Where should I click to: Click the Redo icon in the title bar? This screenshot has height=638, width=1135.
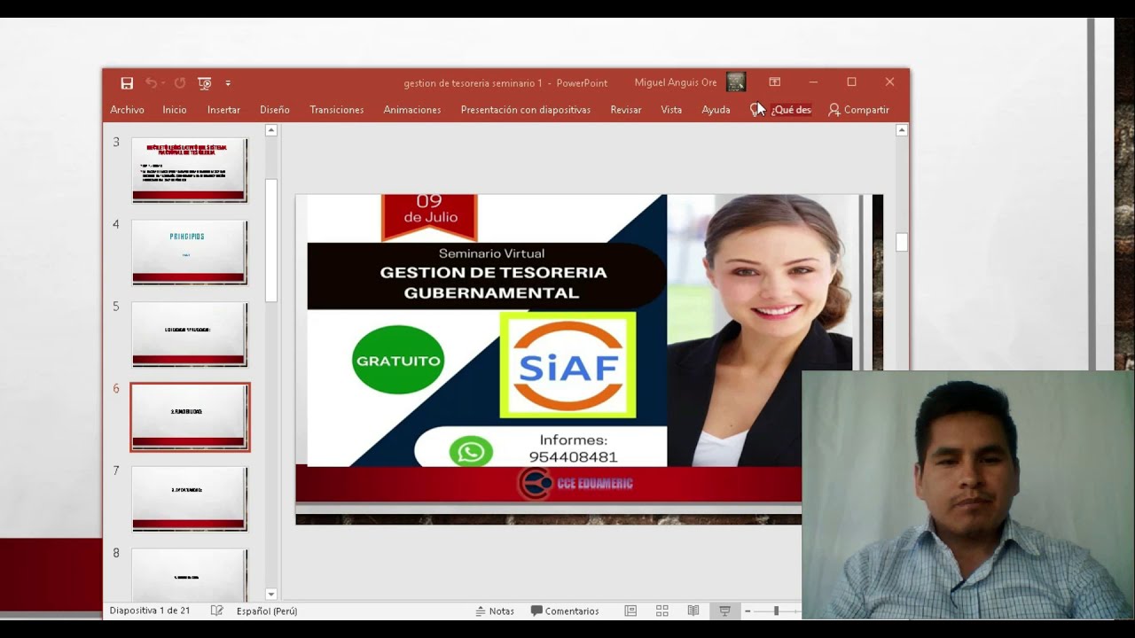point(180,83)
